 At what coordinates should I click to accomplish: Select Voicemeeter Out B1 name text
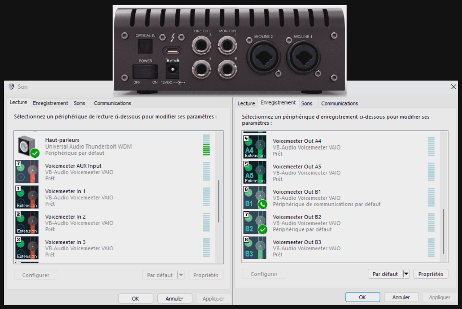tap(297, 192)
